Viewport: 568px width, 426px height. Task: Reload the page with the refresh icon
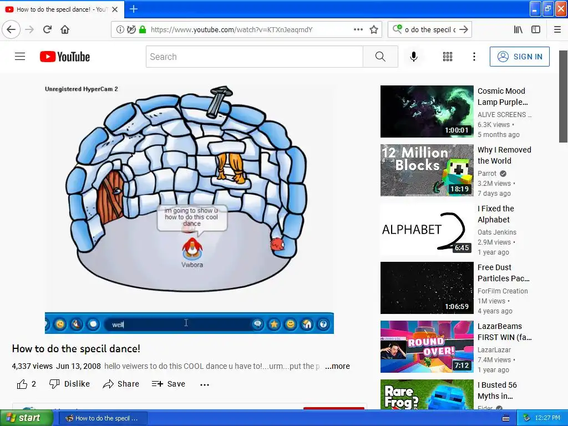(x=48, y=29)
